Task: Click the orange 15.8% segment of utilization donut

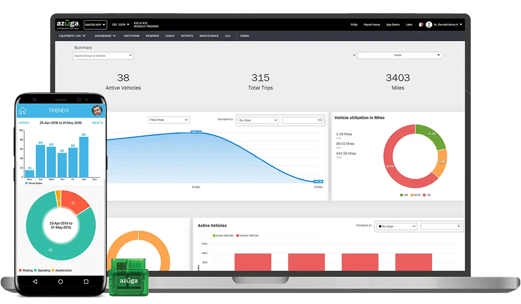Action: pos(442,162)
